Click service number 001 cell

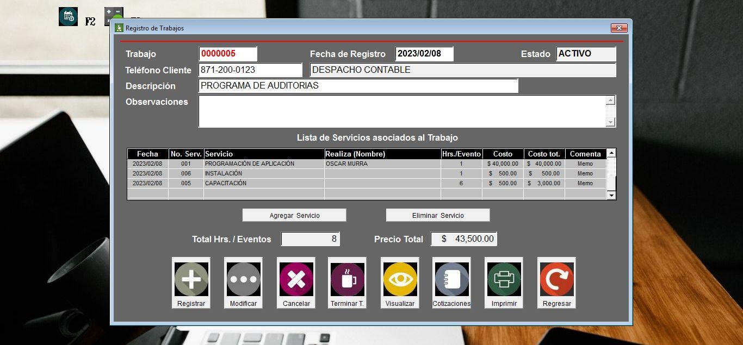pos(186,164)
